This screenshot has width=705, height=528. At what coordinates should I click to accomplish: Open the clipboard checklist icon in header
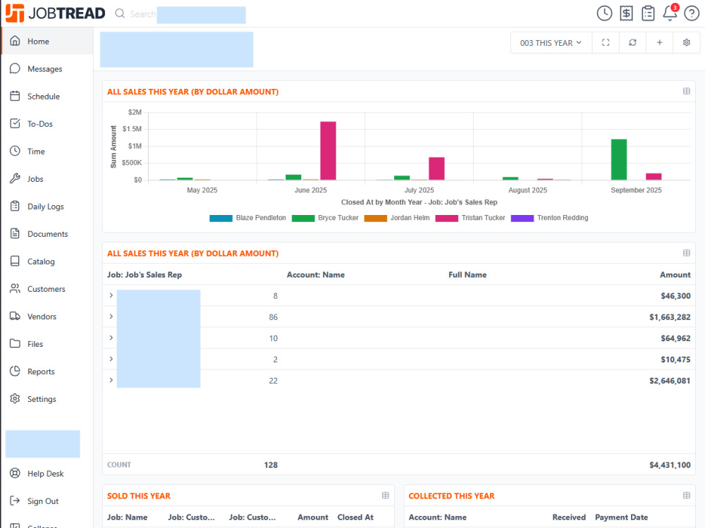[648, 13]
